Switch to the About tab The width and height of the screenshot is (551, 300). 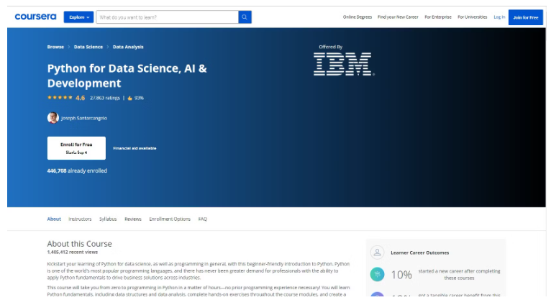tap(54, 219)
